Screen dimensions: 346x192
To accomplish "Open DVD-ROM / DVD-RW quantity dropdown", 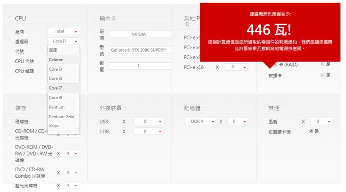I will (72, 153).
